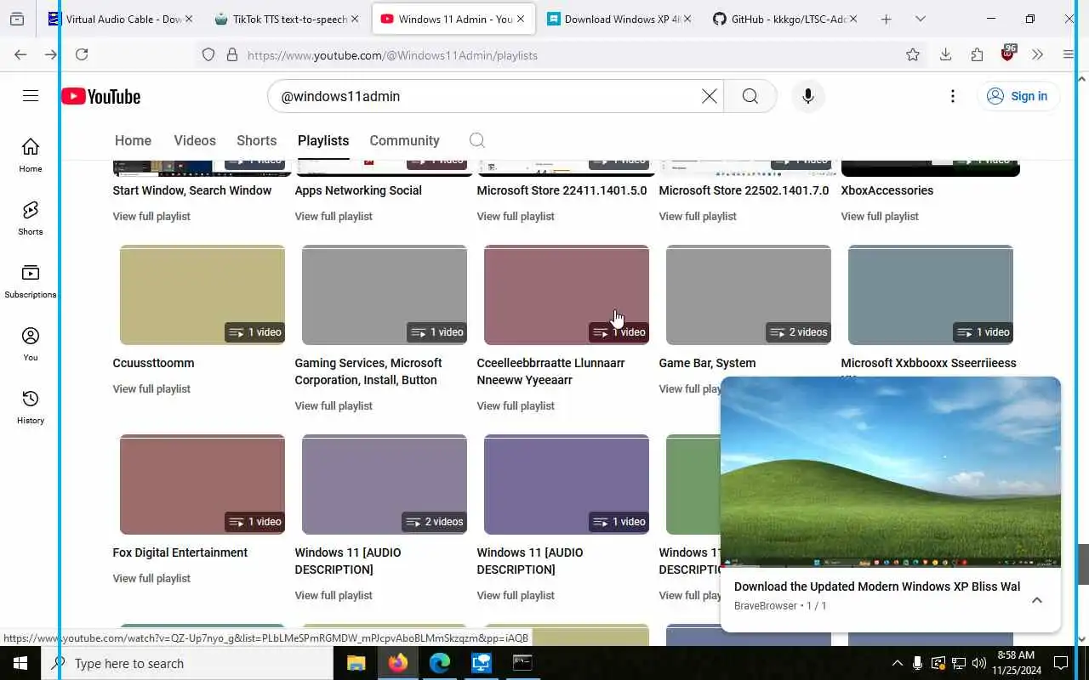Open Home in the left sidebar

[x=31, y=155]
